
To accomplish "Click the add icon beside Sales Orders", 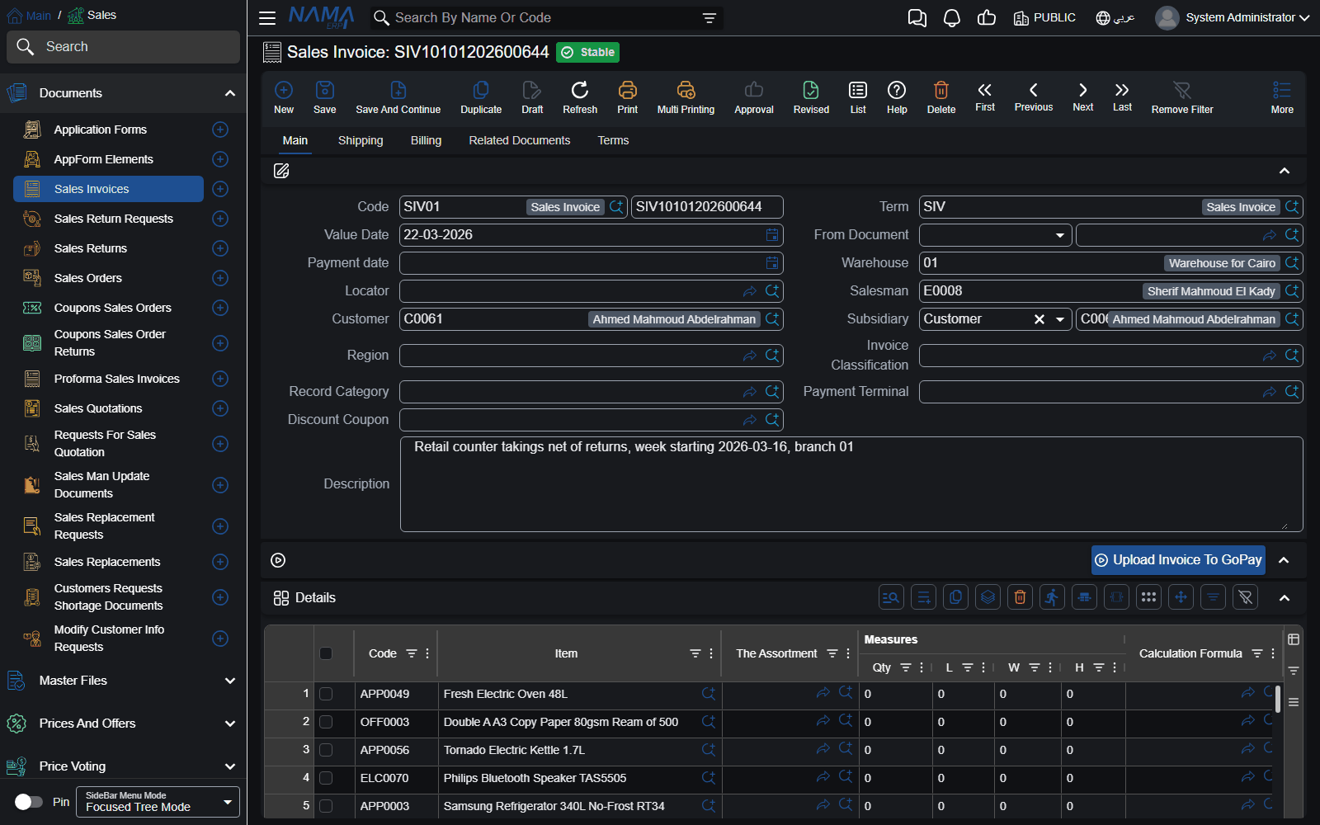I will click(220, 278).
